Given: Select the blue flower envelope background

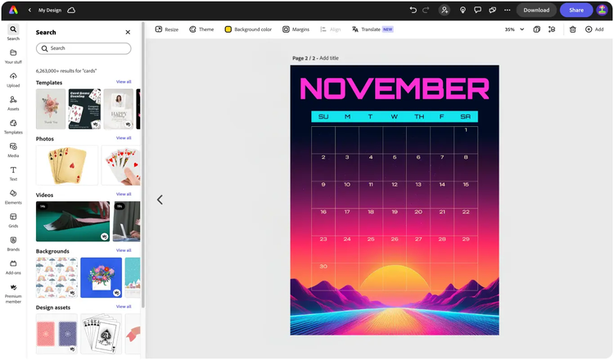Looking at the screenshot, I should pyautogui.click(x=101, y=277).
